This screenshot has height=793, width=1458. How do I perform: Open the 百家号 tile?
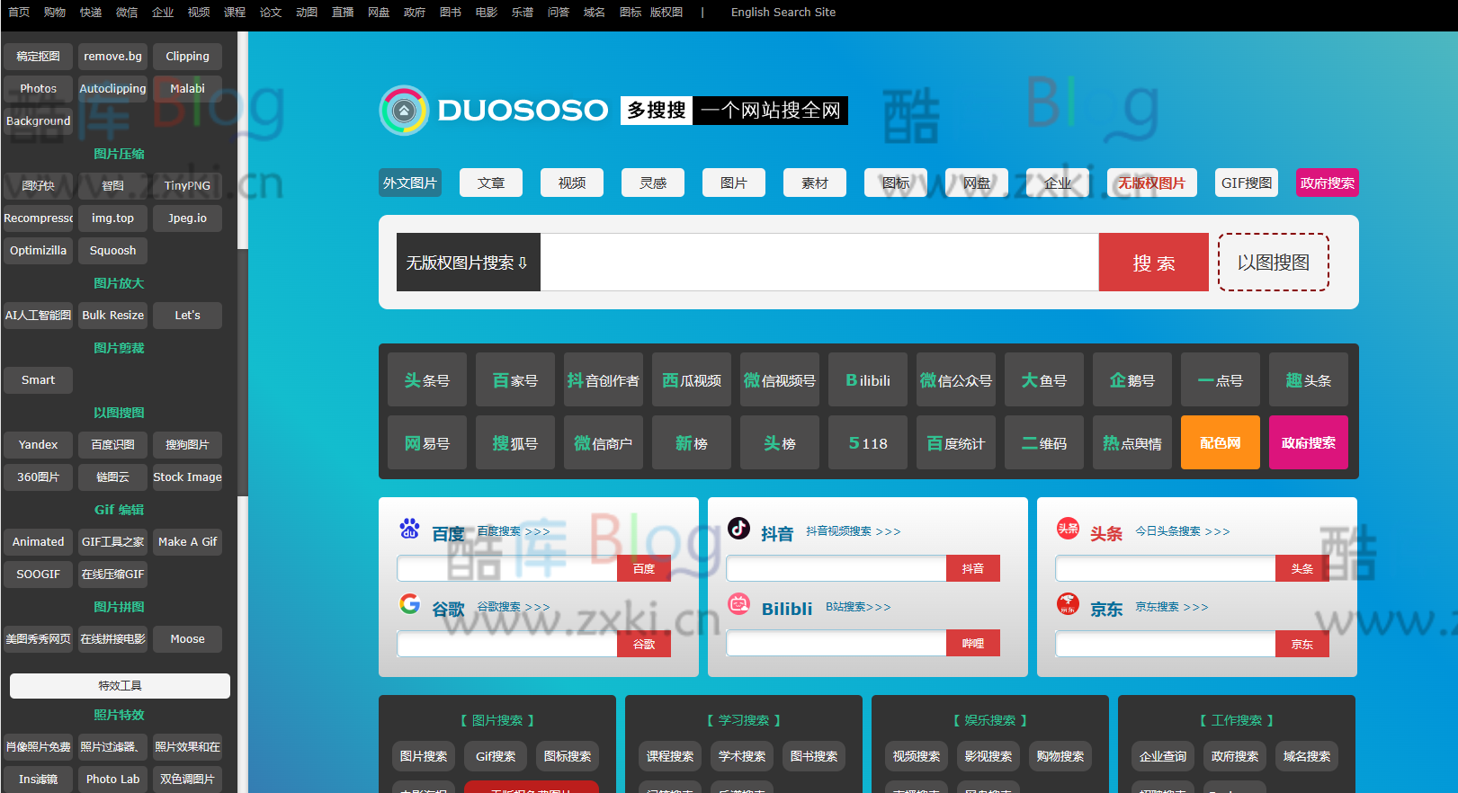515,380
